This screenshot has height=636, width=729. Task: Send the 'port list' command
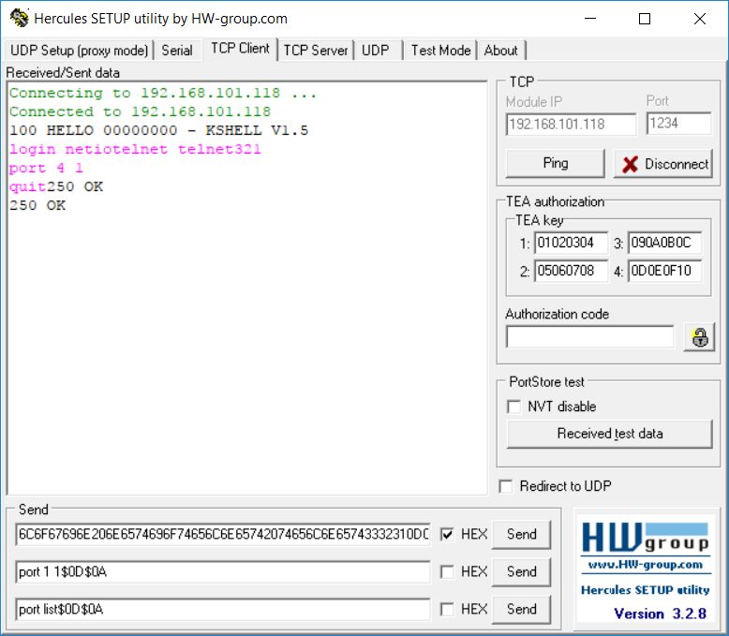[x=521, y=609]
